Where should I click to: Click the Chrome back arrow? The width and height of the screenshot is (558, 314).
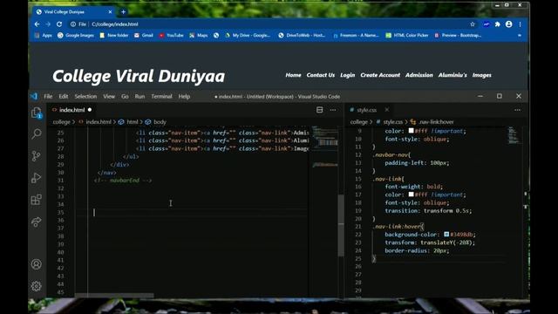pyautogui.click(x=37, y=24)
